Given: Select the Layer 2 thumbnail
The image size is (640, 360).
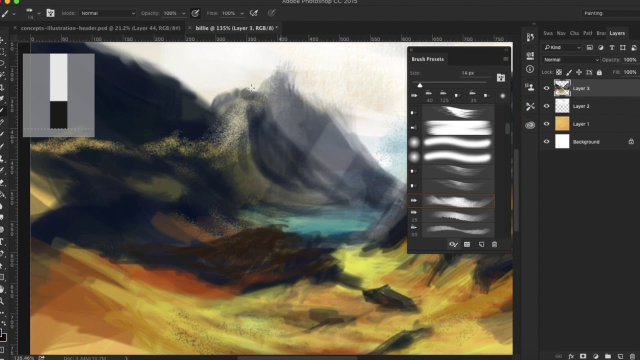Looking at the screenshot, I should coord(562,106).
